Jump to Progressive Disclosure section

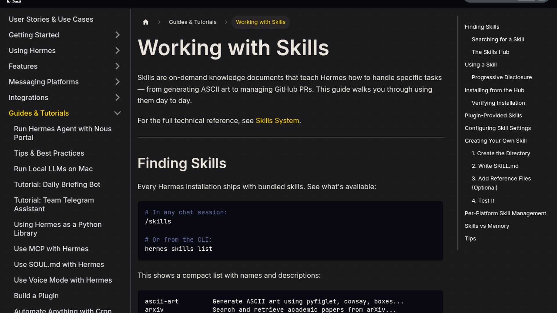[502, 77]
